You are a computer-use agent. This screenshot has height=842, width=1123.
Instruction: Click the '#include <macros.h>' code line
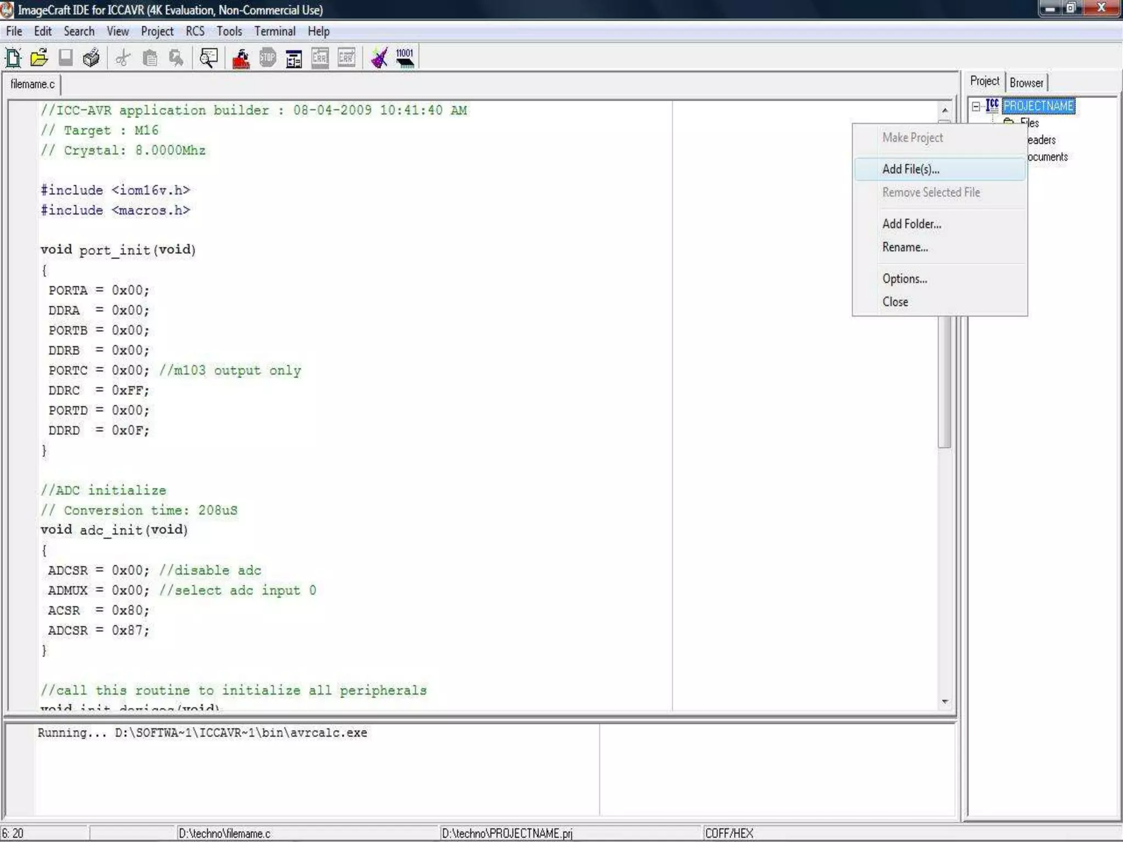[x=115, y=210]
